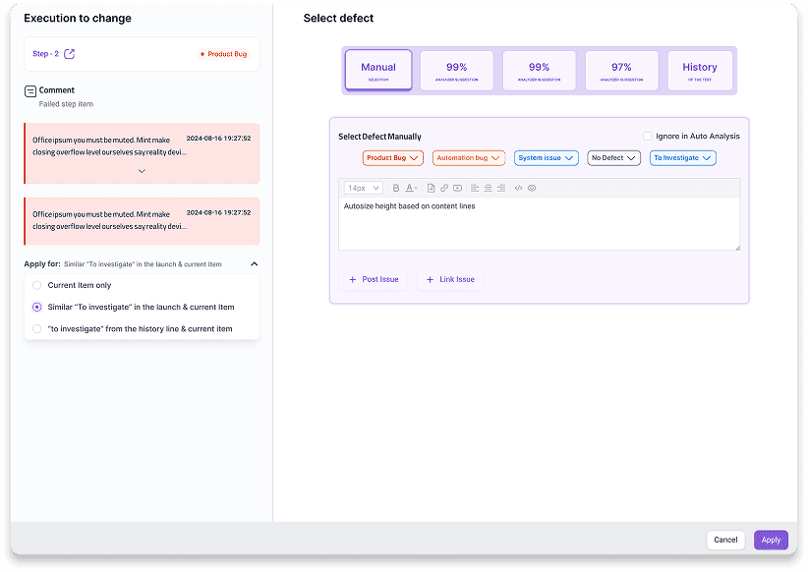Screen dimensions: 808x572
Task: Collapse the Apply for section chevron
Action: click(255, 263)
